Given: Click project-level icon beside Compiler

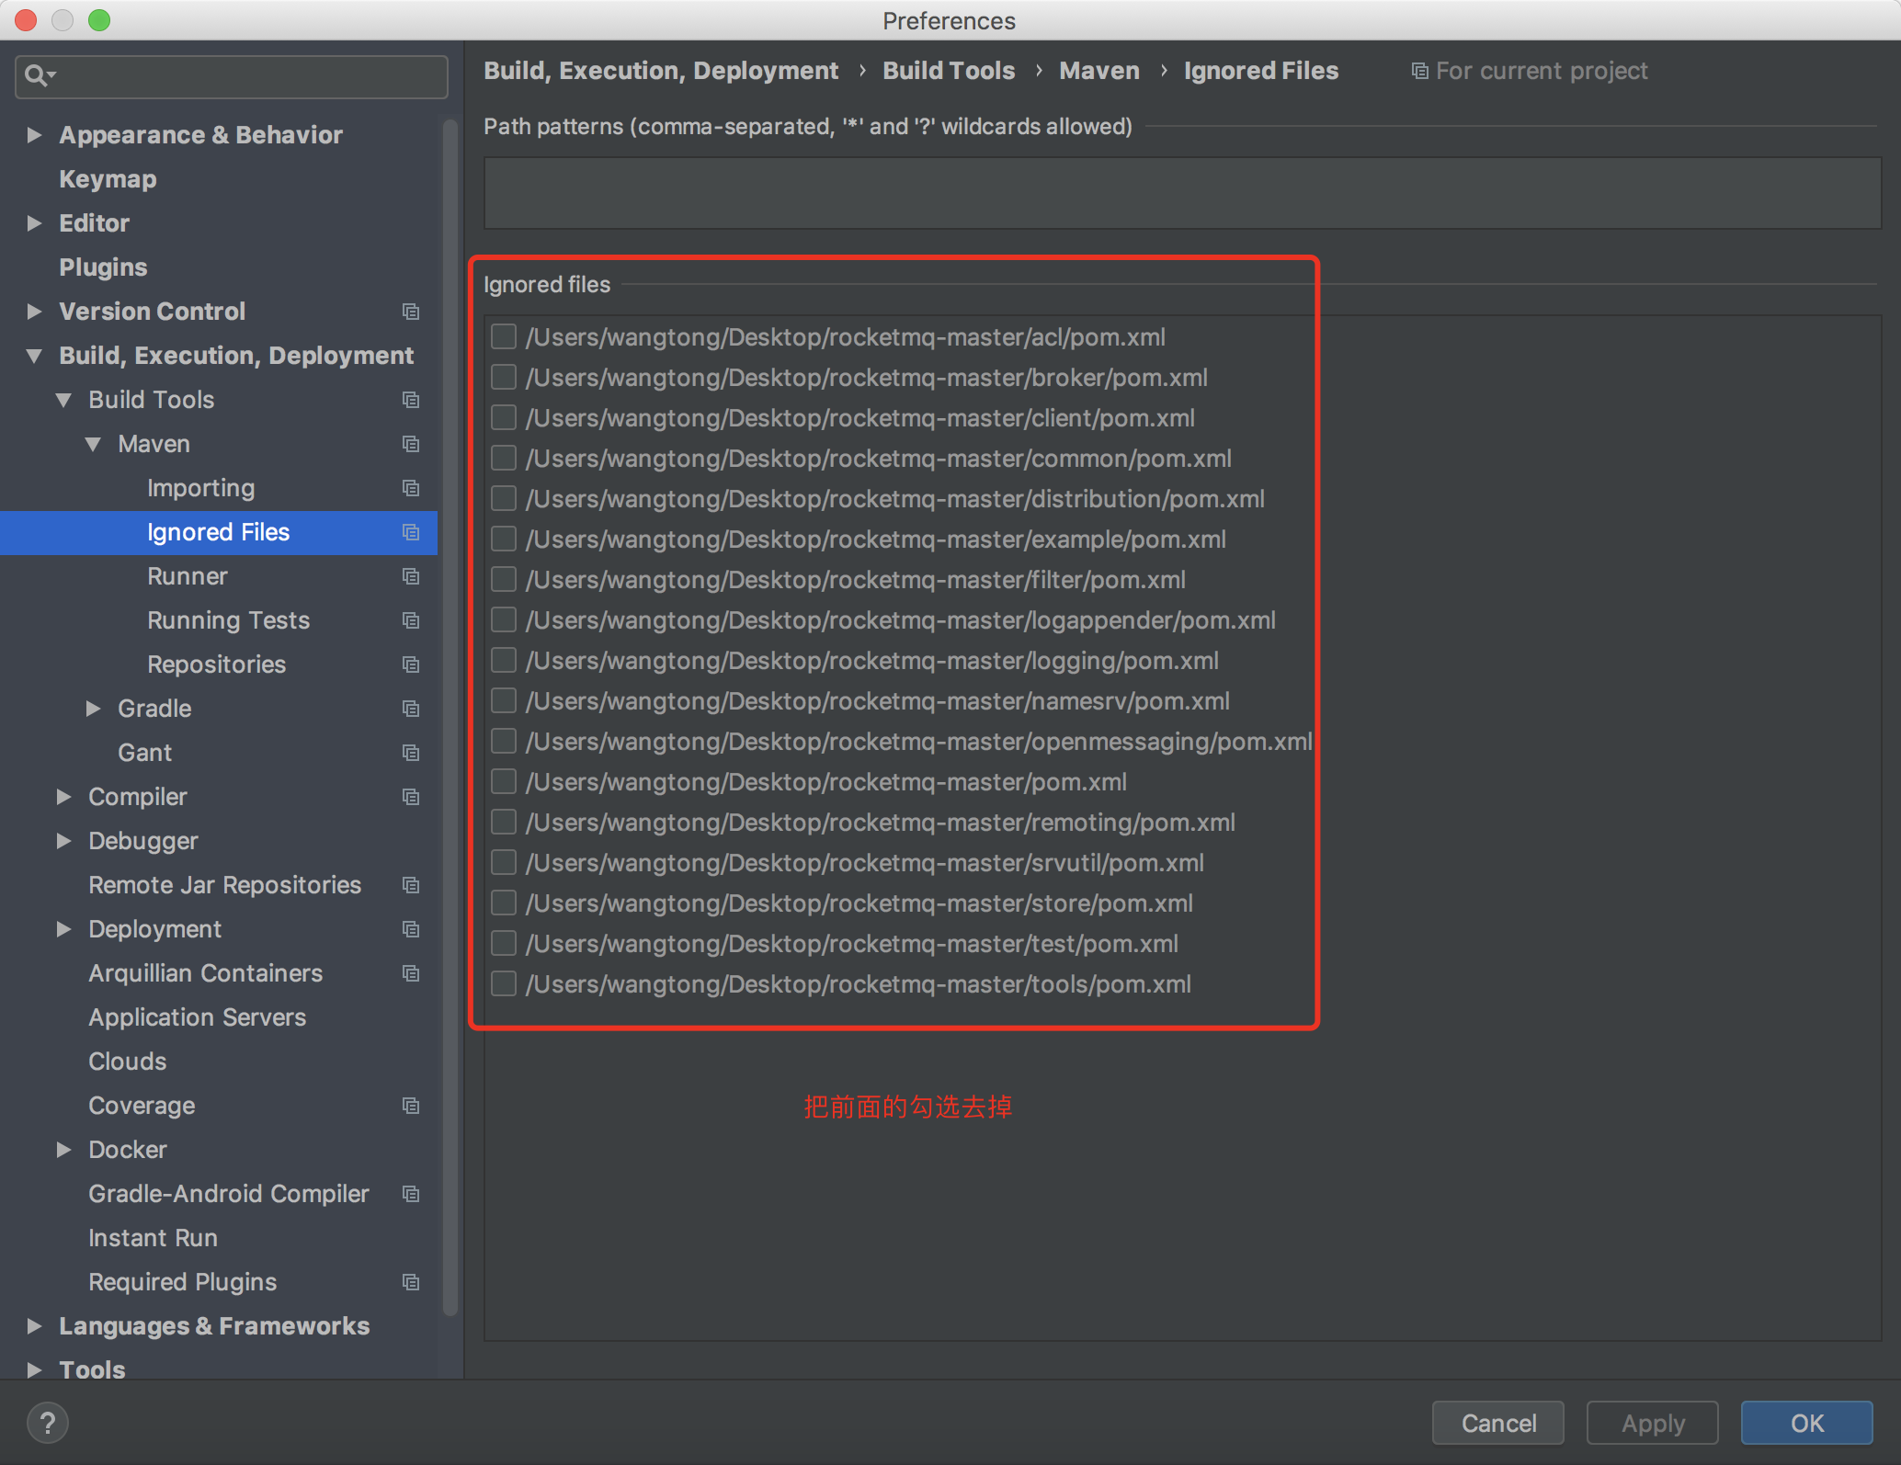Looking at the screenshot, I should [411, 797].
